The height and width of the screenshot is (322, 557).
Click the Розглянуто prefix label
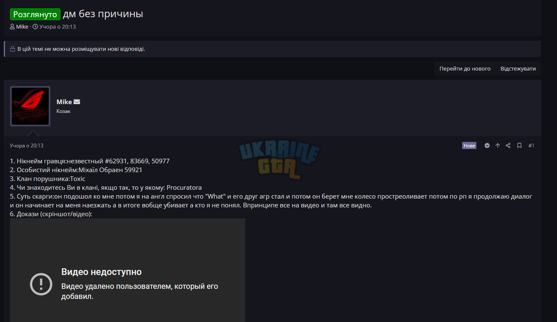35,14
